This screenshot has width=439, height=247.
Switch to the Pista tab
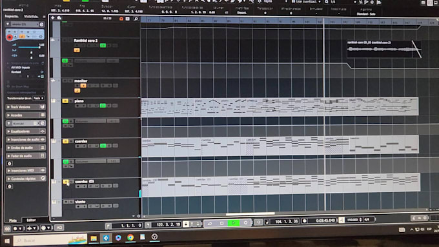(x=13, y=221)
